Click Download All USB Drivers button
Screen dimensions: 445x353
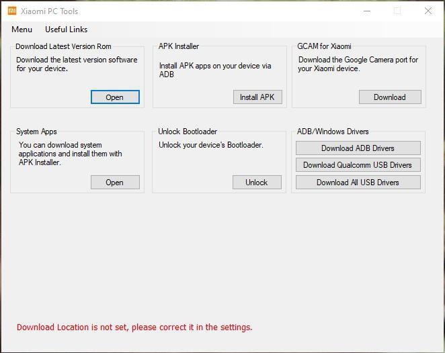[358, 182]
